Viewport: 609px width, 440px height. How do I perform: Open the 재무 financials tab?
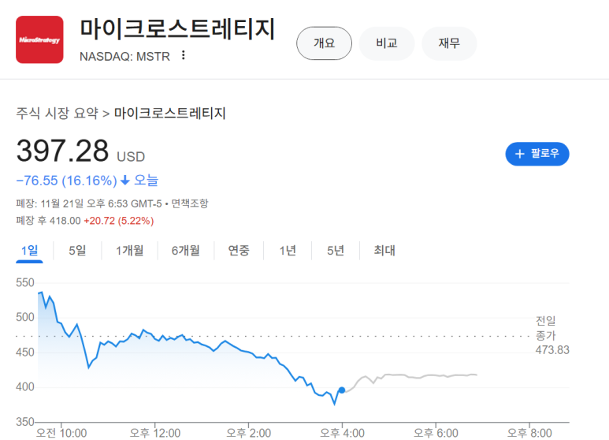pos(449,43)
